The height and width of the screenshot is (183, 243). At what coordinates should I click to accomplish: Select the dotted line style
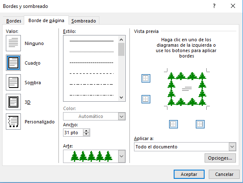(91, 52)
